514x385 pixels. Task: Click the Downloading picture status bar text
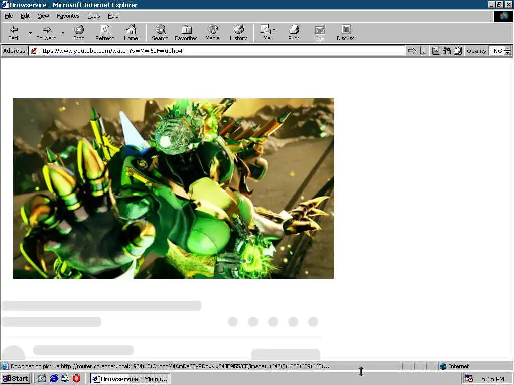(x=170, y=366)
